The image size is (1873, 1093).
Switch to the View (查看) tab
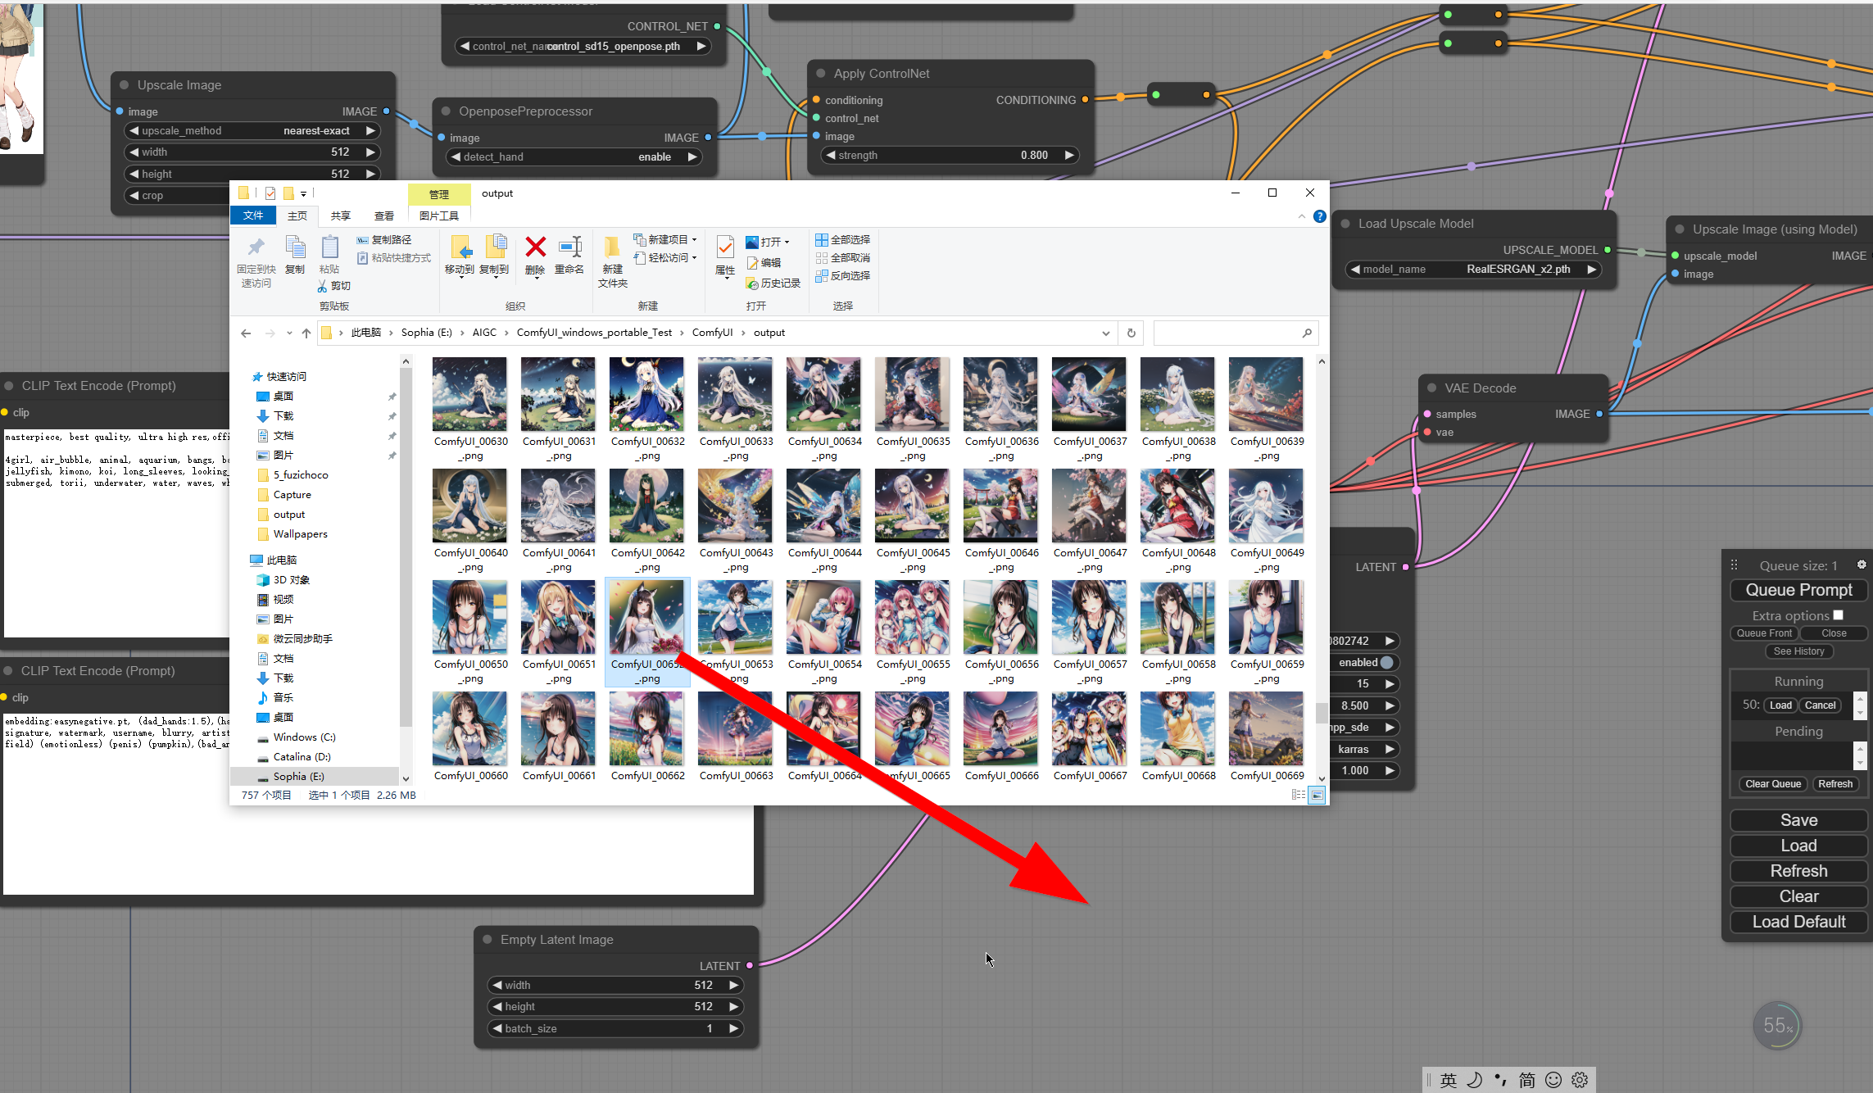click(x=384, y=216)
